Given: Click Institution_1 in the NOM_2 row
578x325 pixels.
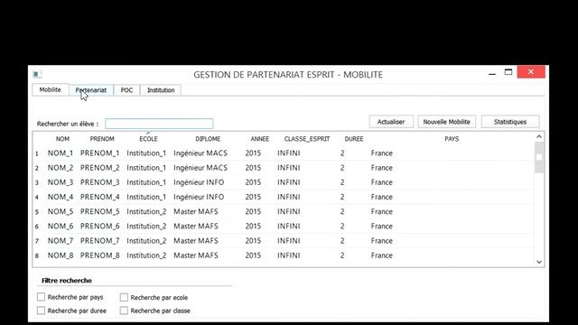Looking at the screenshot, I should coord(146,168).
